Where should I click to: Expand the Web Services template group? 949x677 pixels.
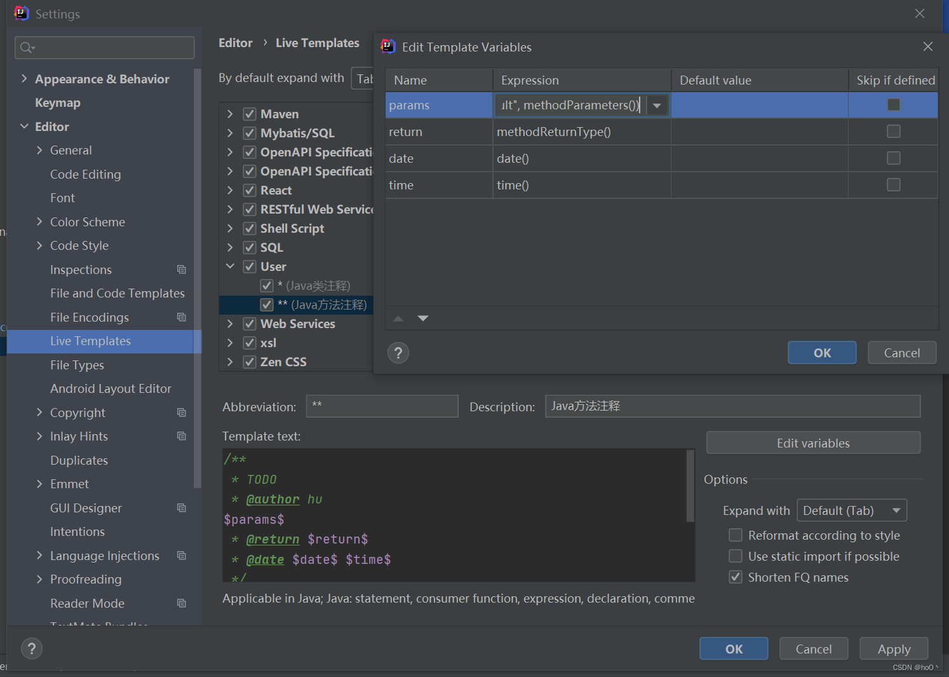point(230,324)
